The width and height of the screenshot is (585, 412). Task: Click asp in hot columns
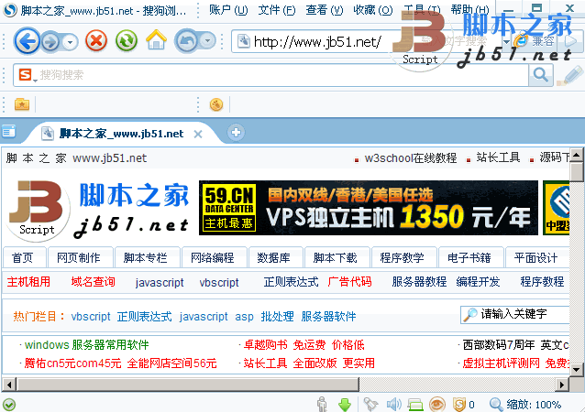coord(245,317)
